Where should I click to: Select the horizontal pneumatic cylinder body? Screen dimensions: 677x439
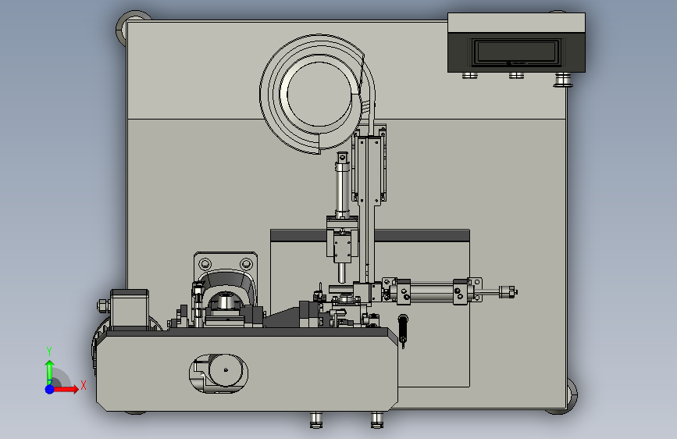(x=431, y=291)
